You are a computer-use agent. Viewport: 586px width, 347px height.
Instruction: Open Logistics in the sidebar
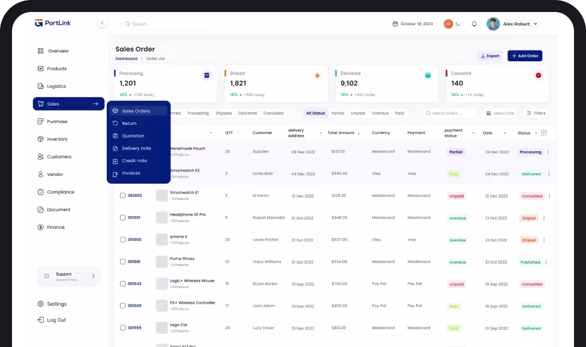pos(52,86)
